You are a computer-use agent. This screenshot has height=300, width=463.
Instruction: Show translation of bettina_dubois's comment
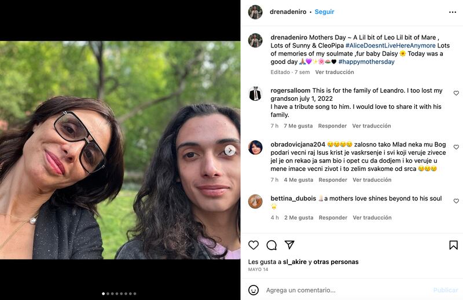point(372,218)
